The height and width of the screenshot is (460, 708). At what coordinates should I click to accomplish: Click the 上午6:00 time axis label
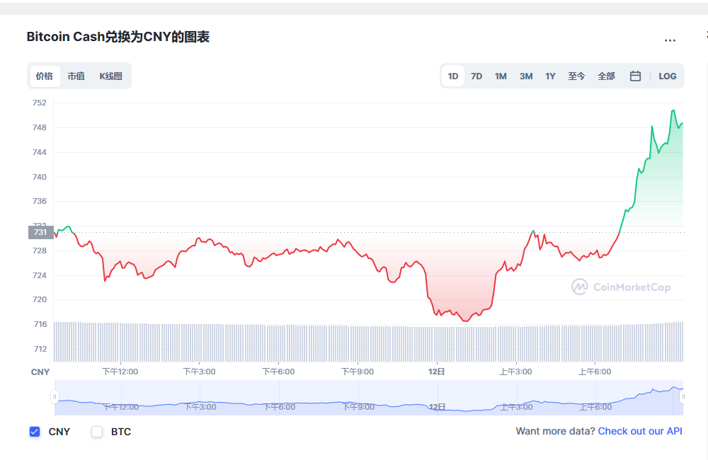point(595,372)
